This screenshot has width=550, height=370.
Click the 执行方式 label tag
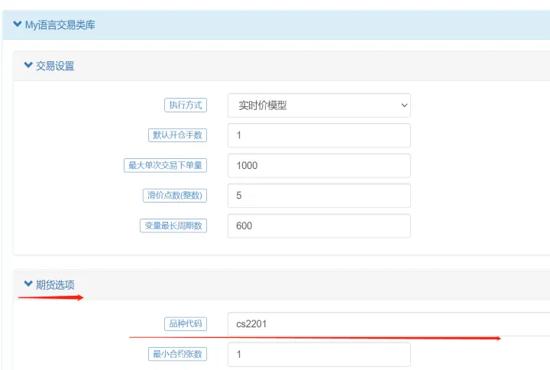pyautogui.click(x=186, y=105)
